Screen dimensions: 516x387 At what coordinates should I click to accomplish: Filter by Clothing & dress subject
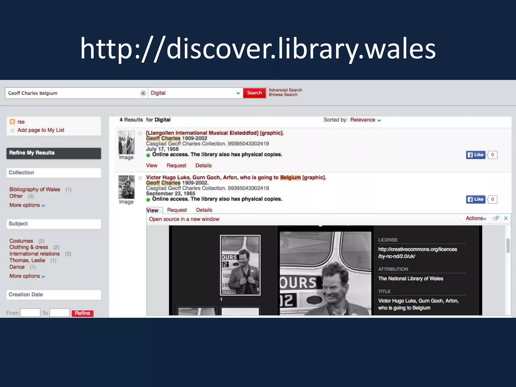[x=29, y=247]
